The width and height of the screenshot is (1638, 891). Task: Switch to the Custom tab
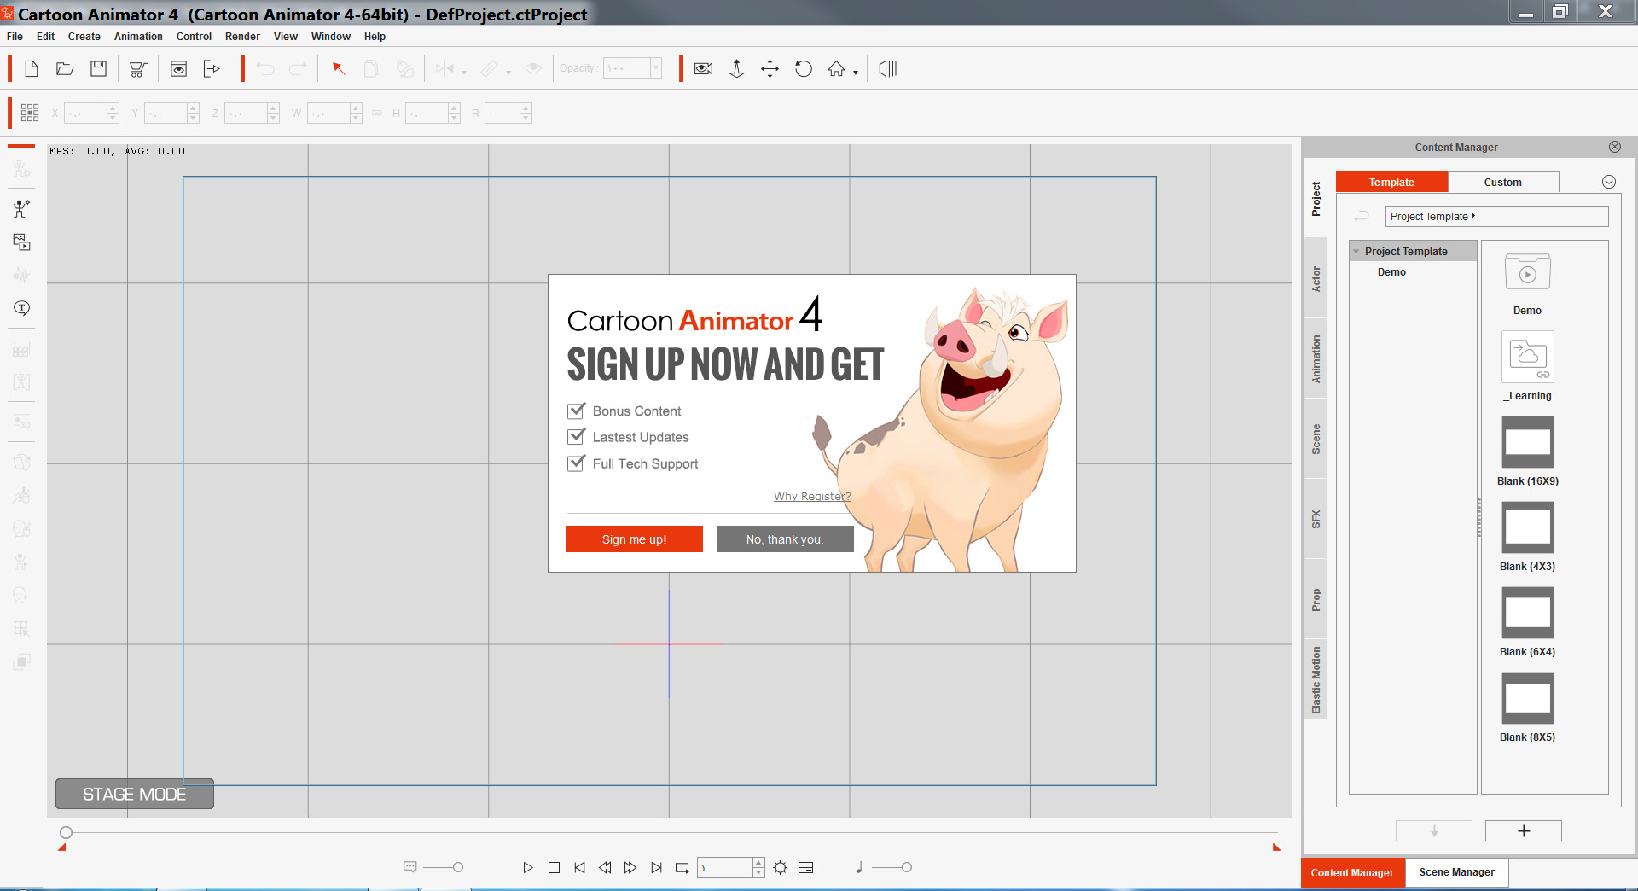coord(1503,182)
